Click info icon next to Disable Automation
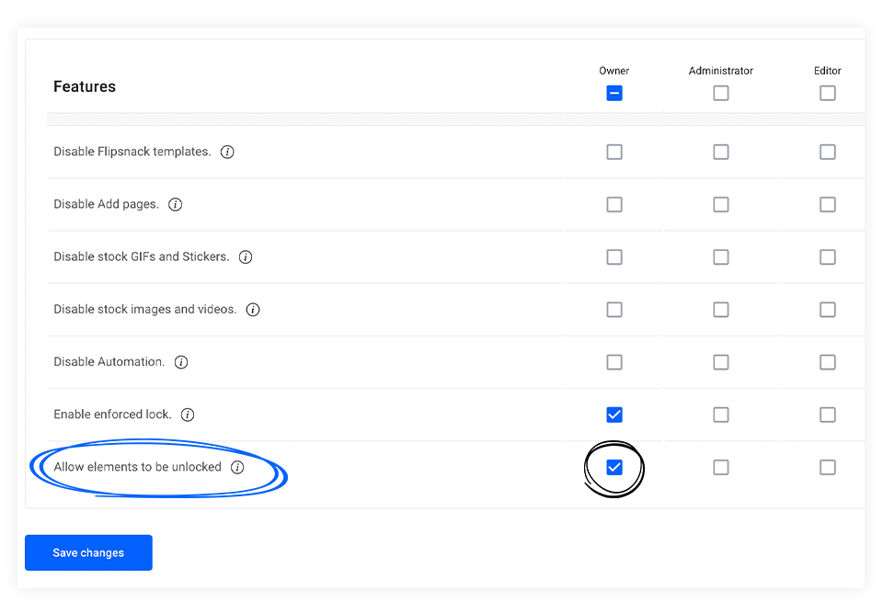The width and height of the screenshot is (883, 614). coord(181,362)
